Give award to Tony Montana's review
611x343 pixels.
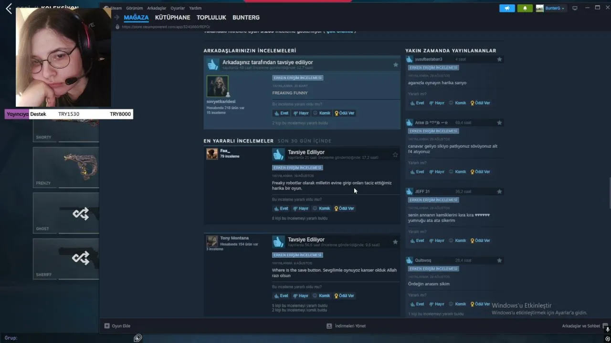coord(345,296)
